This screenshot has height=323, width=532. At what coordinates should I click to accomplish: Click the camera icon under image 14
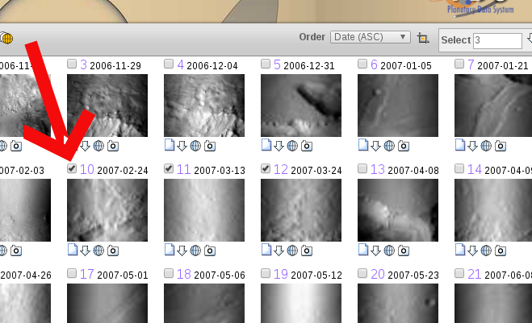501,251
